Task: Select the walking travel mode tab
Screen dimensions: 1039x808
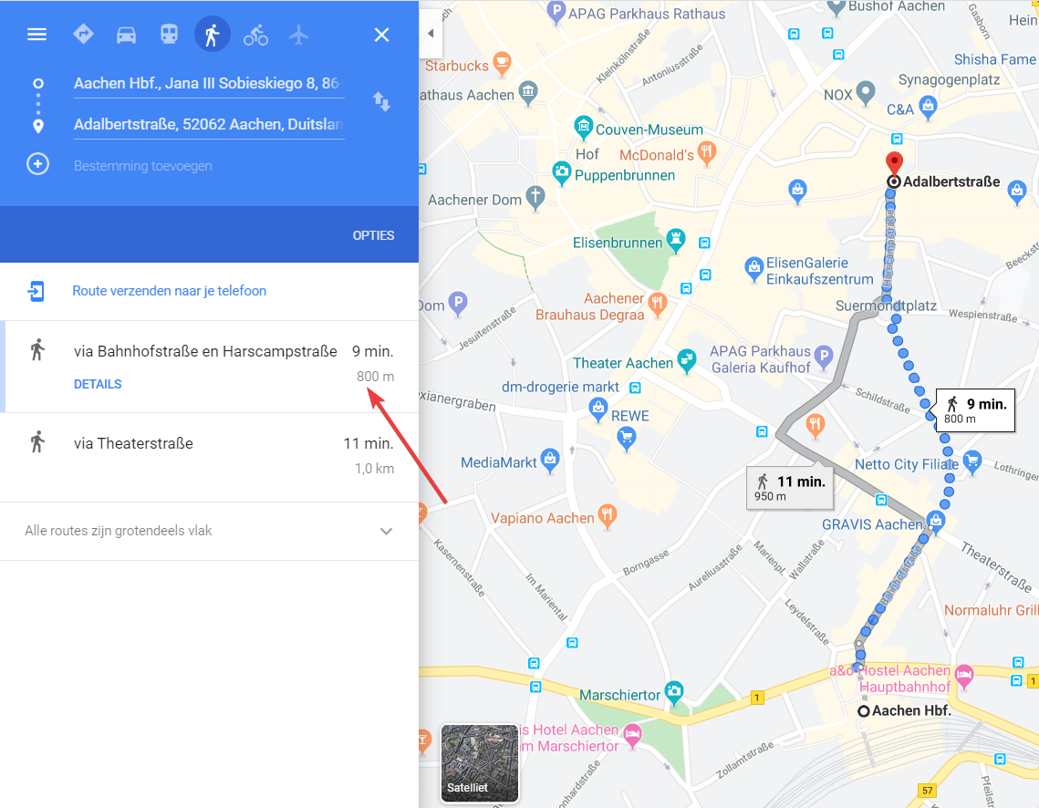Action: point(212,35)
